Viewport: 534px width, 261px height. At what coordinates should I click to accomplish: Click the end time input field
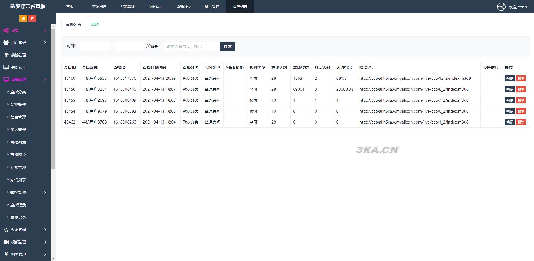tap(130, 46)
